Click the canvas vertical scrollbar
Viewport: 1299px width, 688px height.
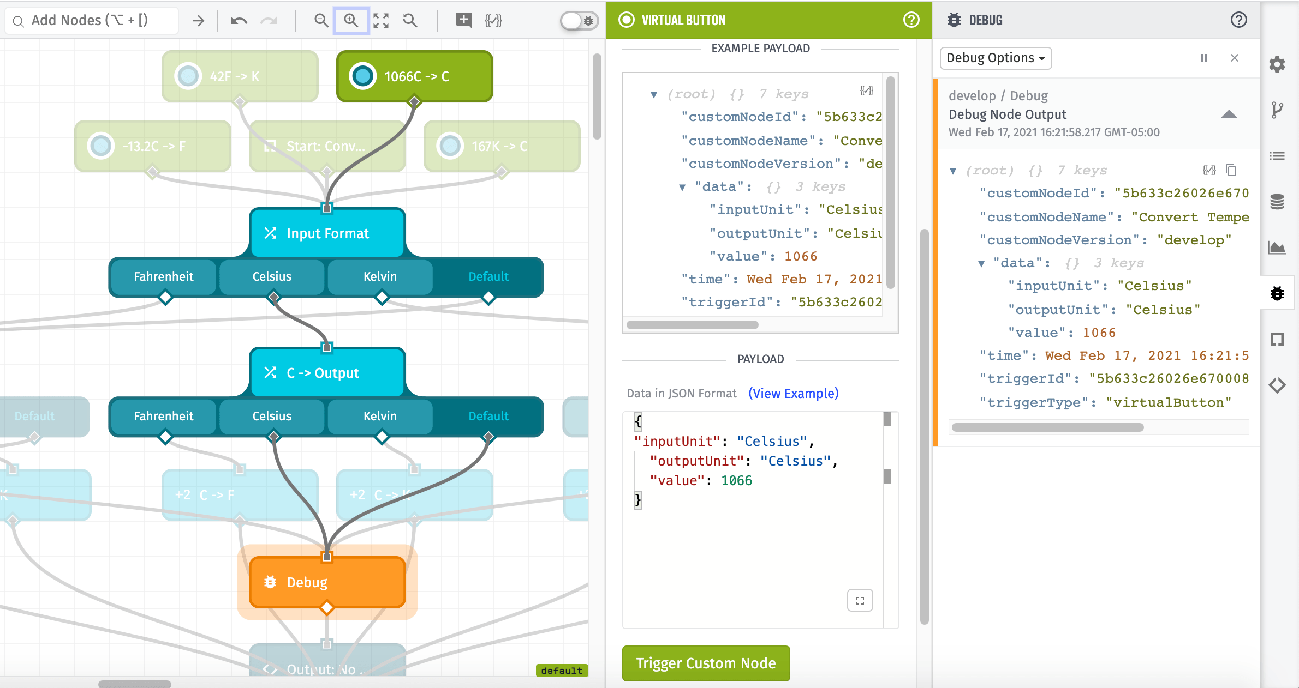click(x=597, y=96)
